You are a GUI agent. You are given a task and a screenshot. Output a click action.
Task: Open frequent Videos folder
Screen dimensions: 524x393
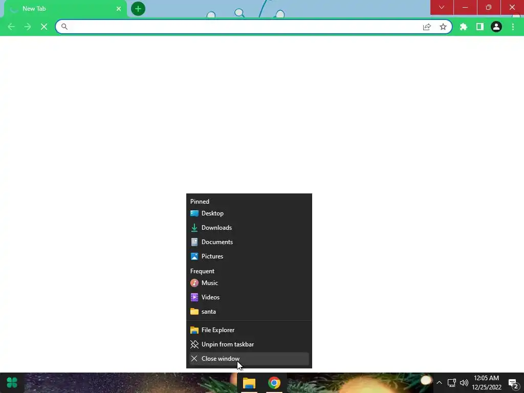click(x=249, y=297)
